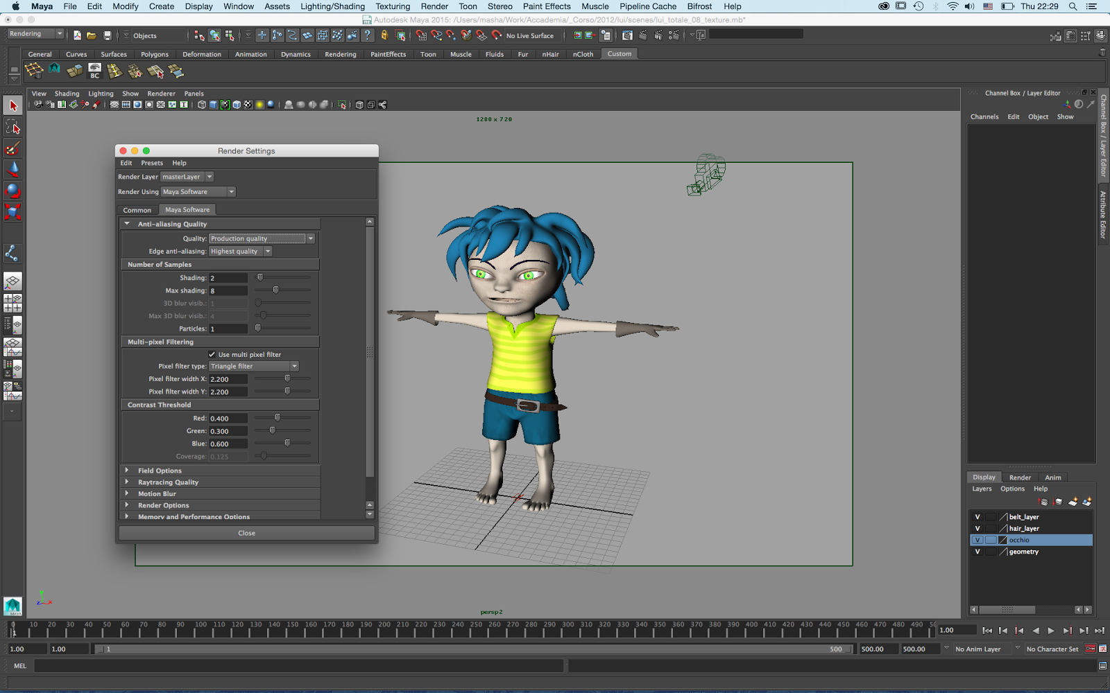
Task: Select the Snap to Grids magnet icon
Action: click(x=421, y=35)
